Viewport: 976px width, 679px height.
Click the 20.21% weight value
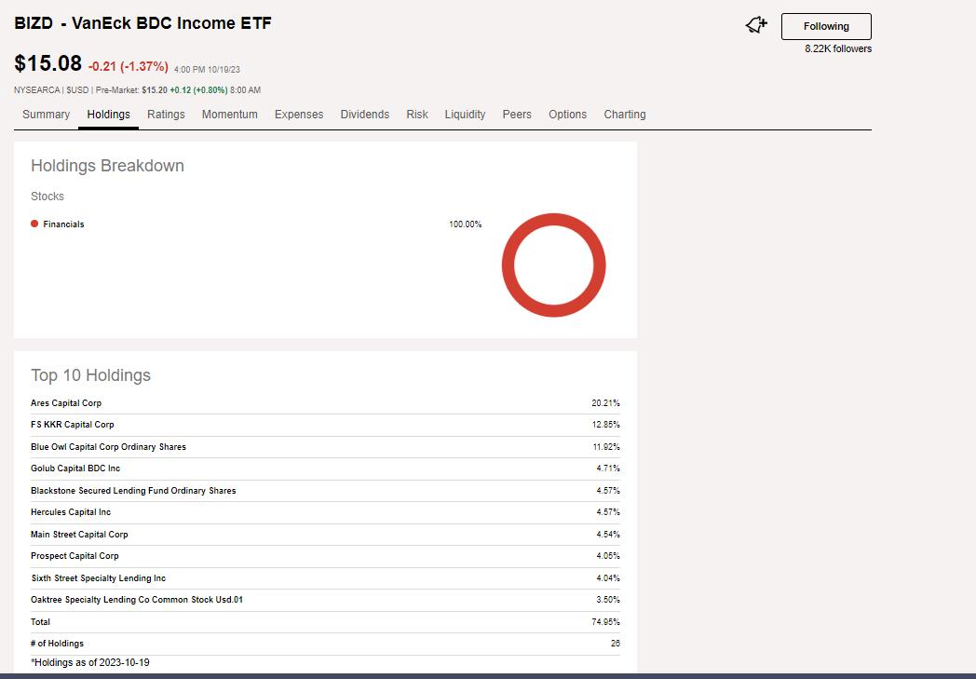pyautogui.click(x=605, y=402)
